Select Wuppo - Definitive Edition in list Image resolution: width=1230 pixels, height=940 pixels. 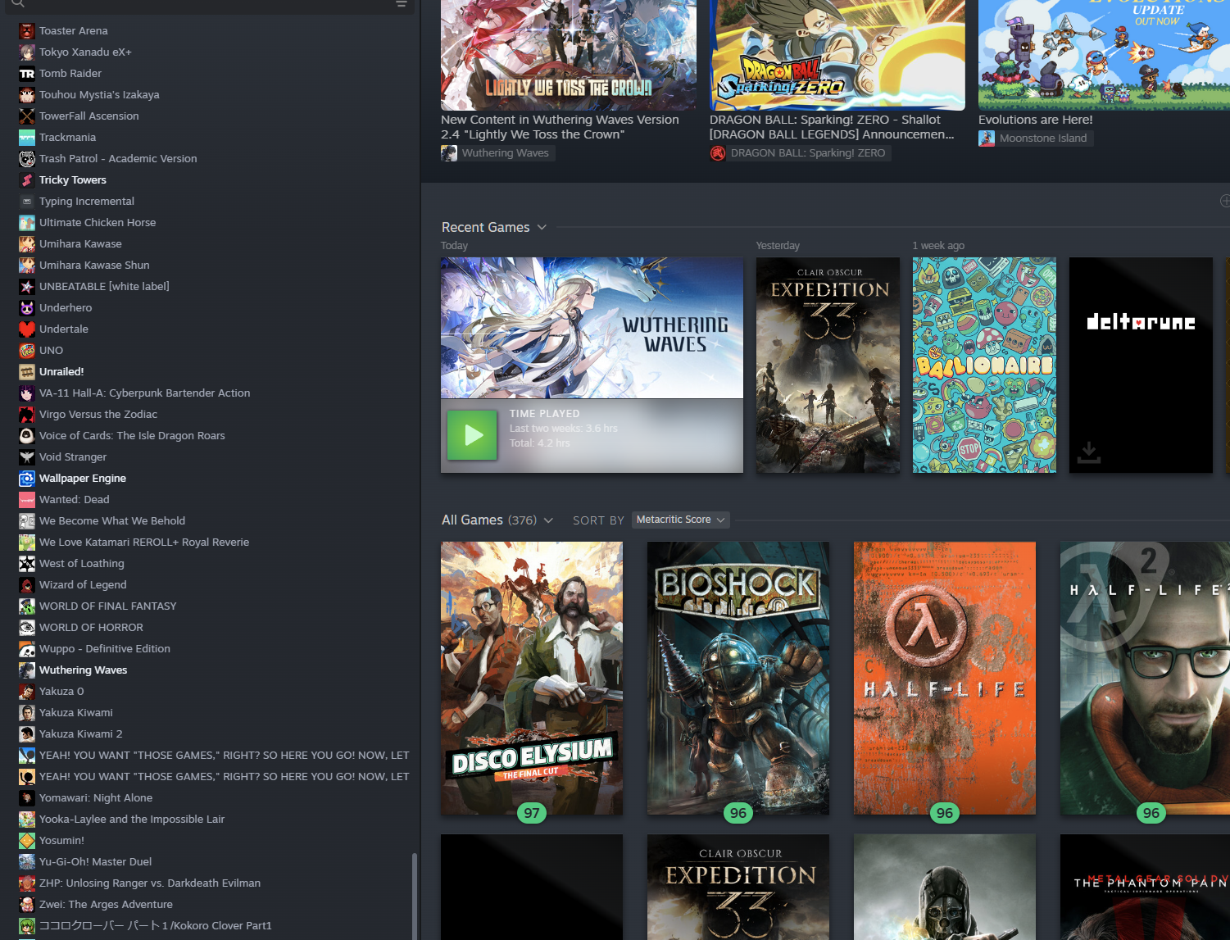(x=105, y=649)
